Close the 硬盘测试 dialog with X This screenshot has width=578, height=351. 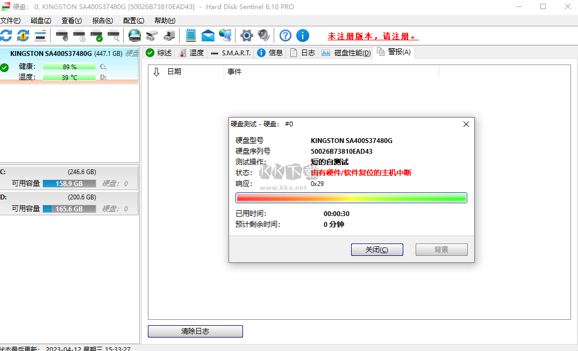[466, 124]
